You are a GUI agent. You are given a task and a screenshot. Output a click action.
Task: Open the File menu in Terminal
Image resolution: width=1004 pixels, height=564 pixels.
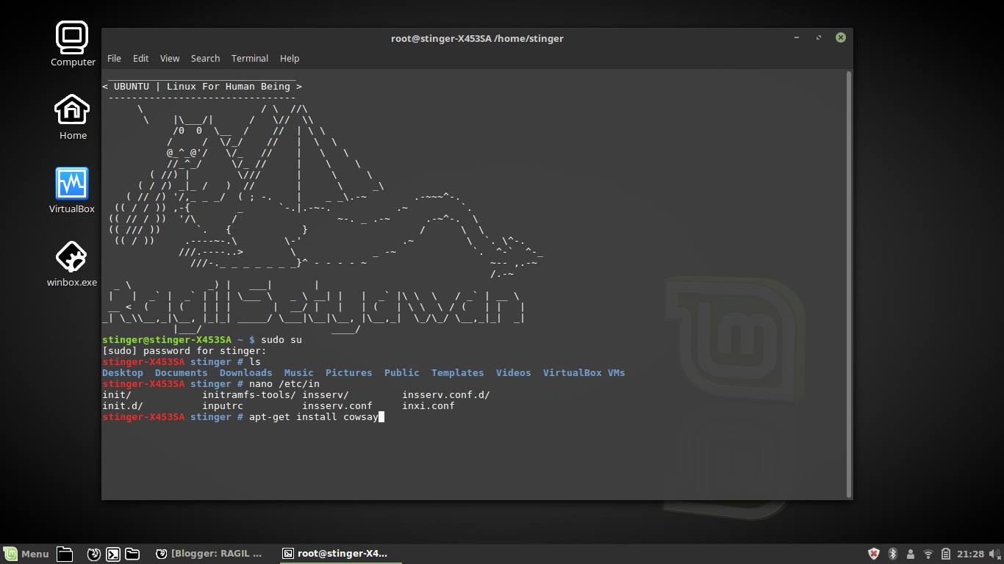pyautogui.click(x=114, y=58)
